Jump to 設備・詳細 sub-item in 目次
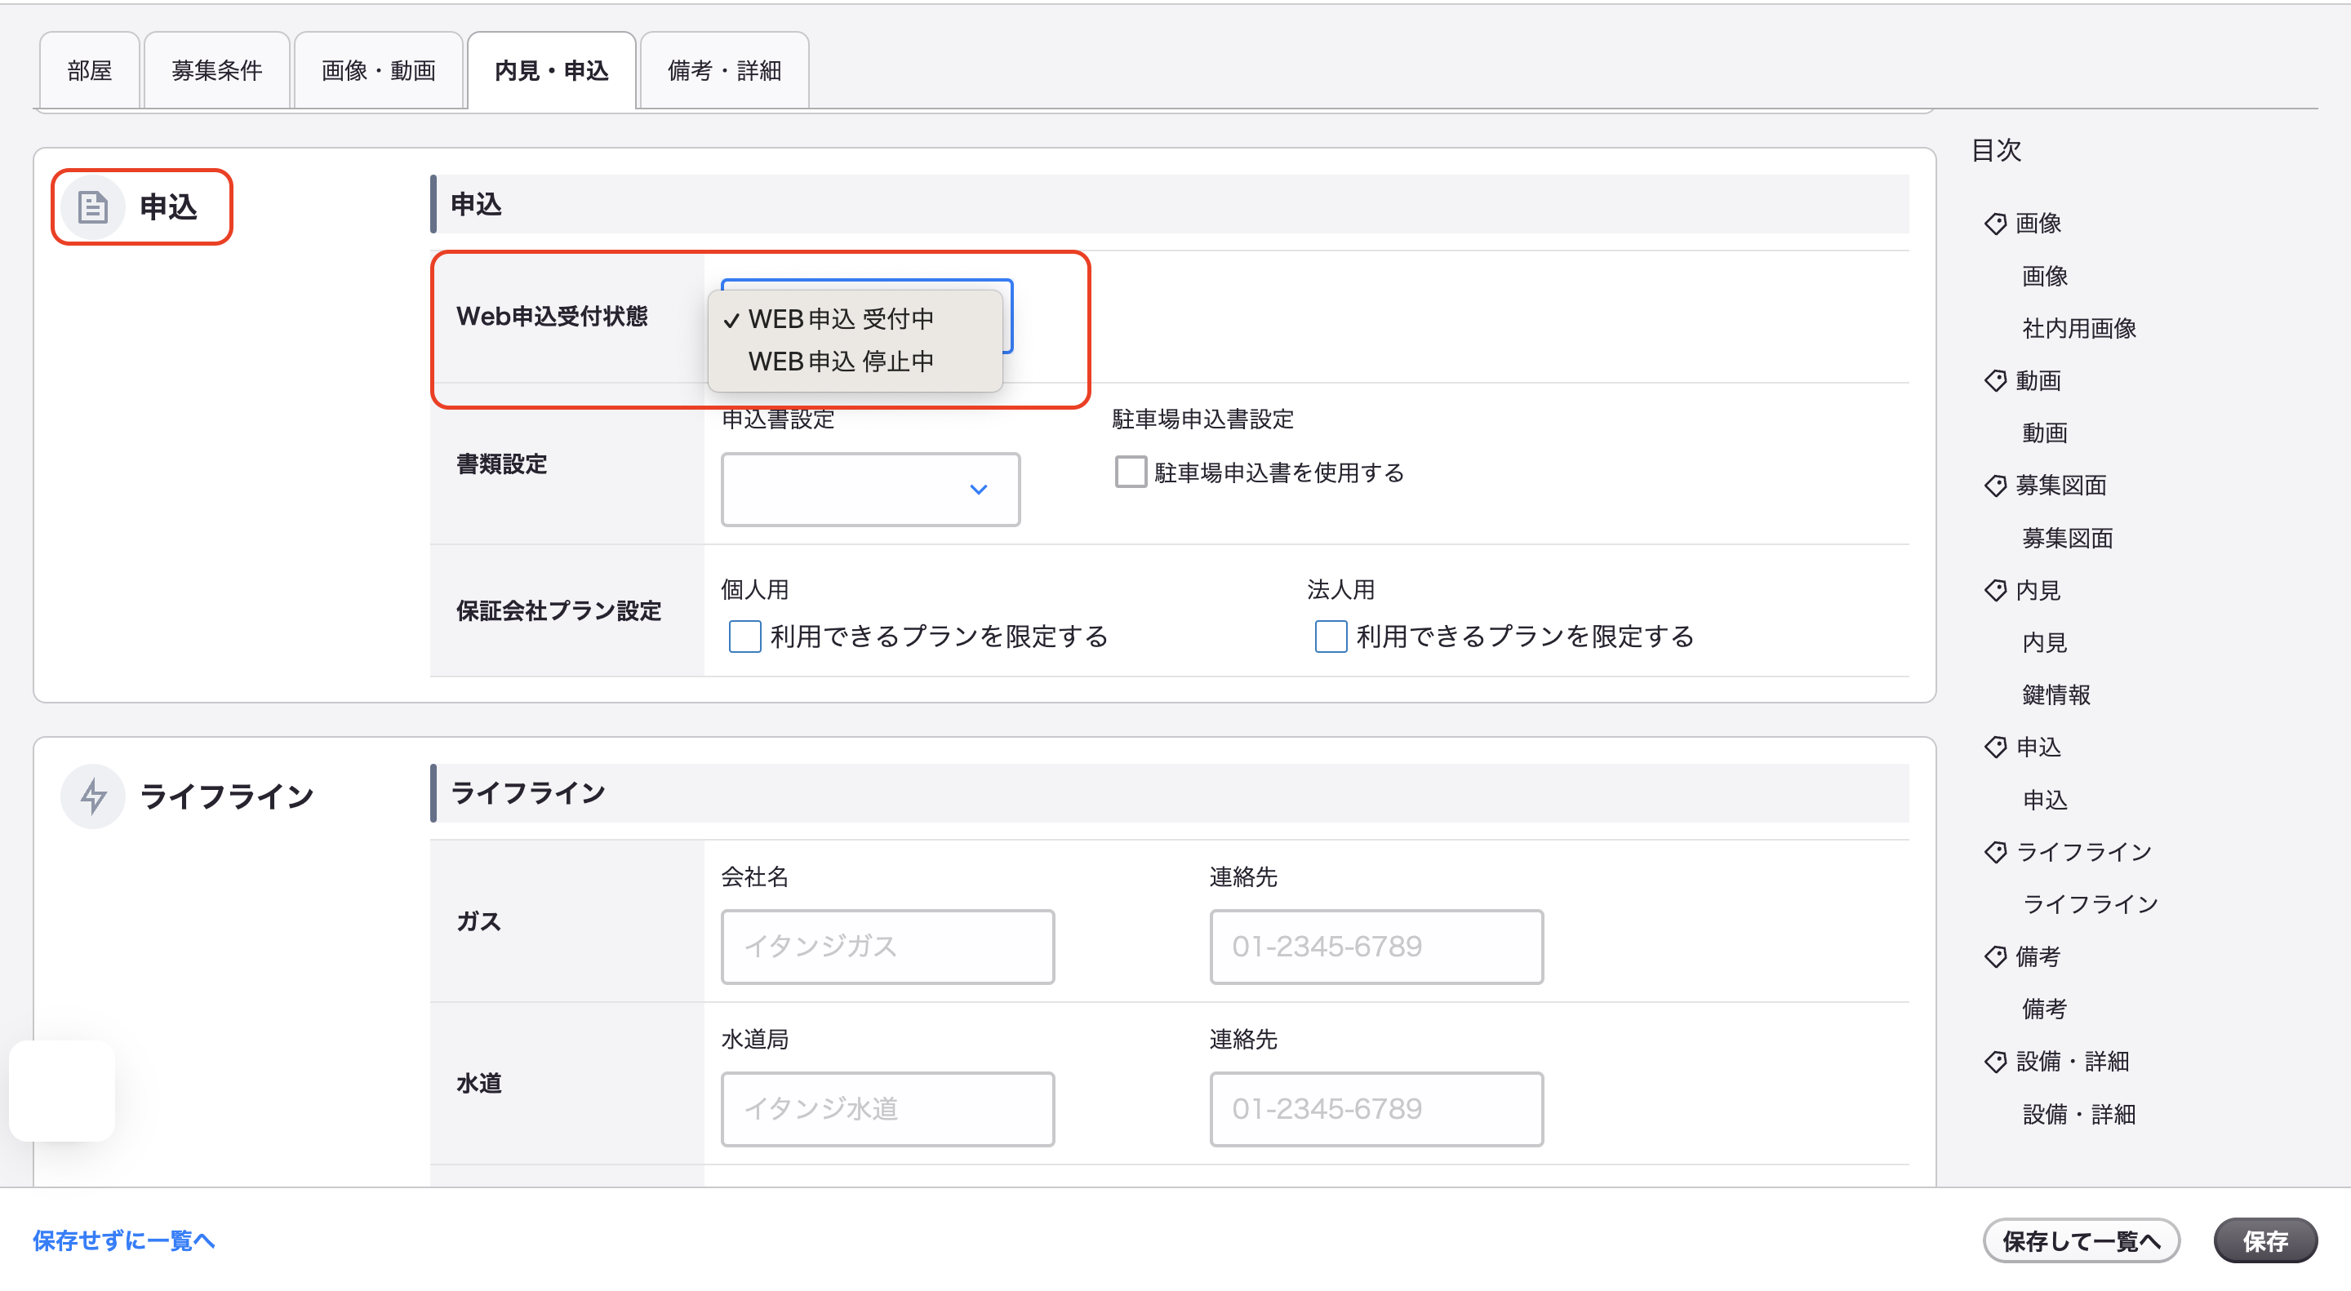This screenshot has height=1291, width=2351. click(x=2079, y=1114)
